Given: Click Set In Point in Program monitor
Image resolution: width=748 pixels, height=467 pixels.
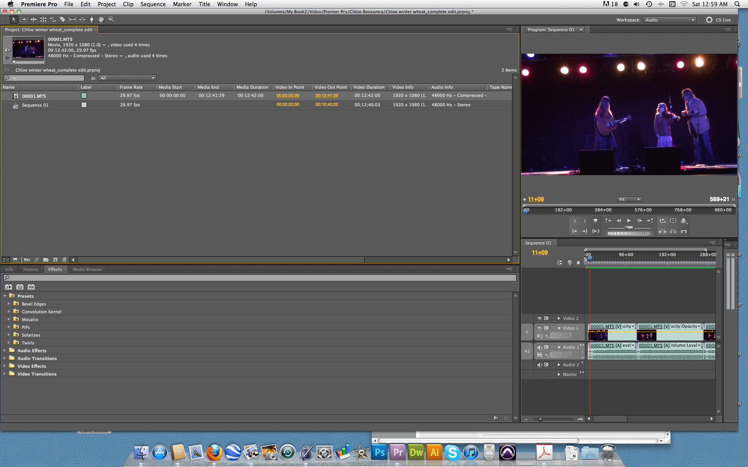Looking at the screenshot, I should click(575, 221).
